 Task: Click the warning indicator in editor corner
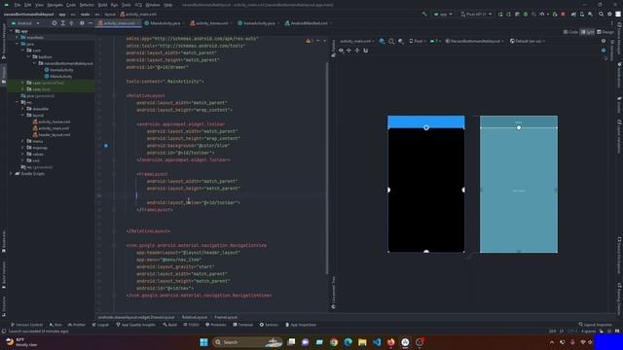pyautogui.click(x=310, y=41)
